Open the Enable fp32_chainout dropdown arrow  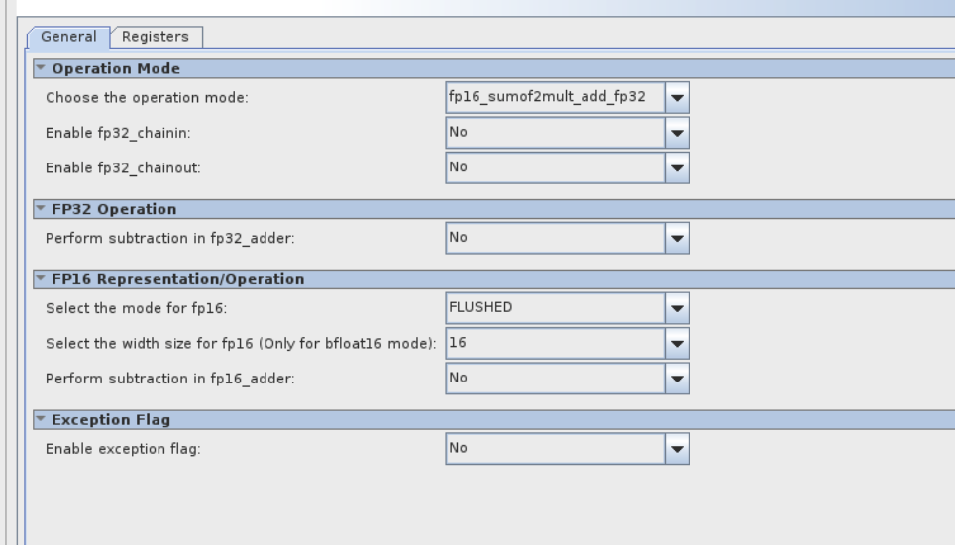click(677, 167)
